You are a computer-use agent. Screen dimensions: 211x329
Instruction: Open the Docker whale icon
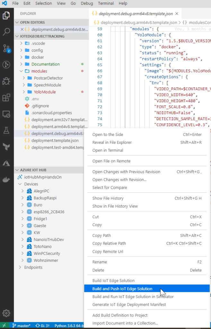pyautogui.click(x=6, y=180)
